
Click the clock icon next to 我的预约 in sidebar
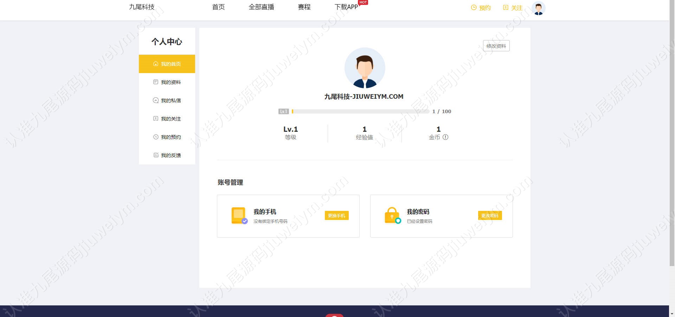[156, 137]
